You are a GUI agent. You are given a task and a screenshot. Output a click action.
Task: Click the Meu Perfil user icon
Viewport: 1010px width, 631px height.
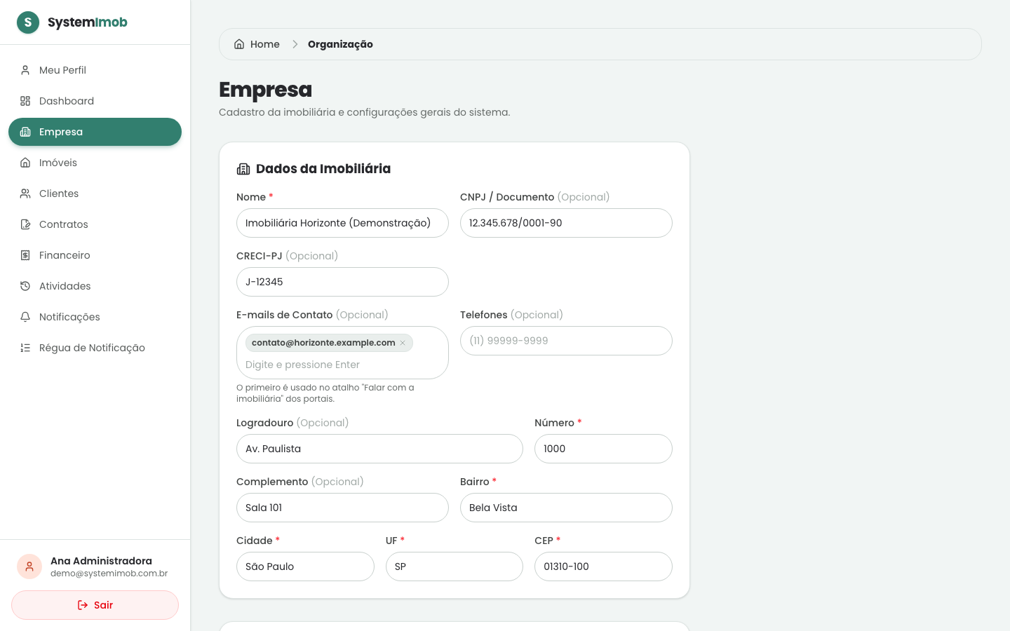(25, 70)
